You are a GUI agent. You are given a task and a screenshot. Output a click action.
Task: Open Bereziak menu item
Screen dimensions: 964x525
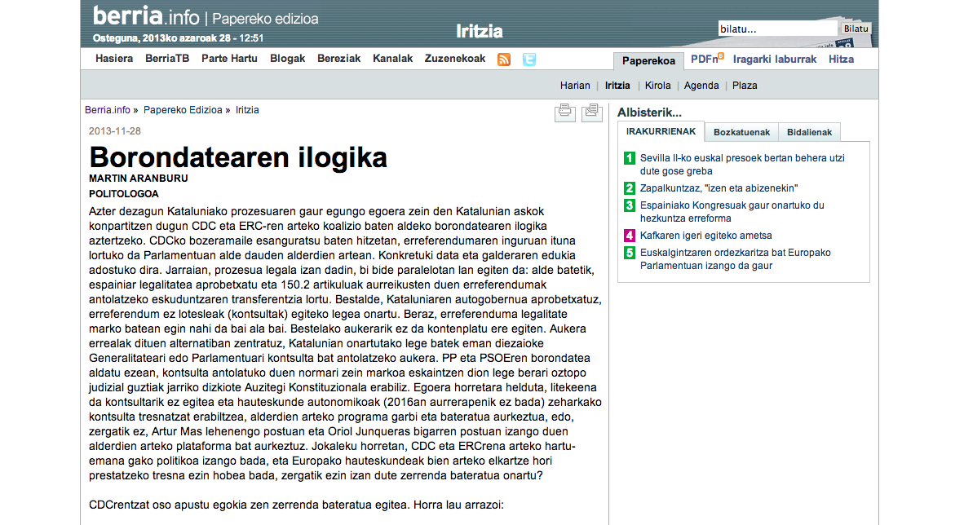tap(338, 59)
